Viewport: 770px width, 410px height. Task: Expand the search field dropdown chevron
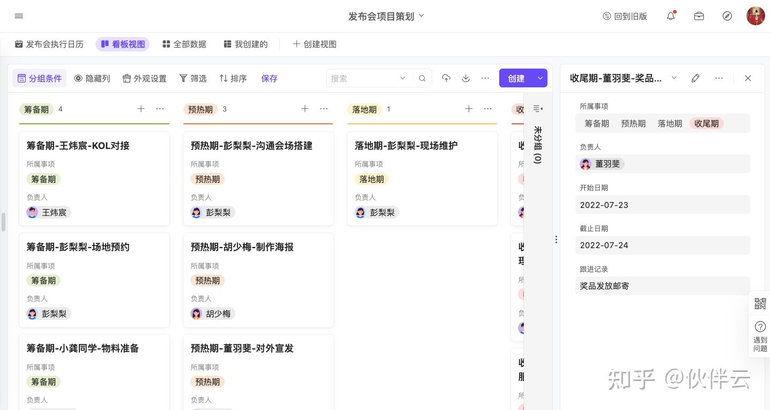tap(403, 78)
